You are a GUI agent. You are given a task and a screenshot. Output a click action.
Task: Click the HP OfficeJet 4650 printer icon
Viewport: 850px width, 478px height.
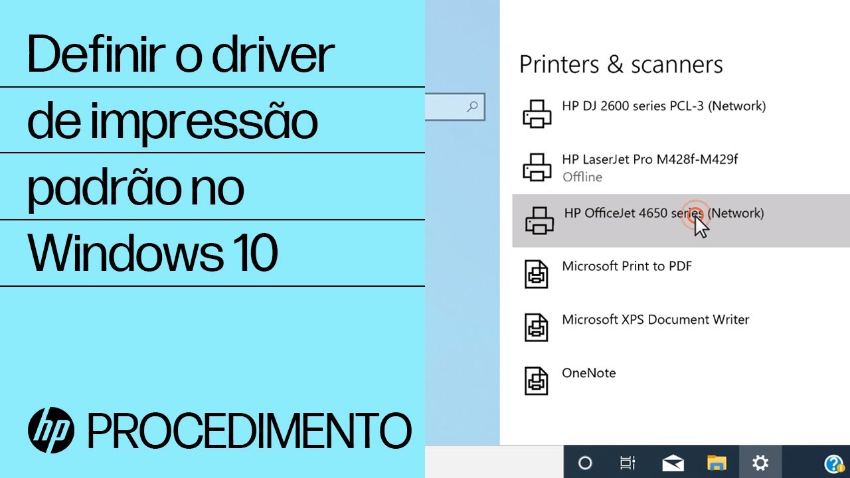539,220
